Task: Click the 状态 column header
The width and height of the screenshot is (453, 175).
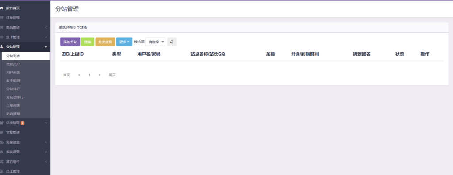Action: tap(400, 54)
